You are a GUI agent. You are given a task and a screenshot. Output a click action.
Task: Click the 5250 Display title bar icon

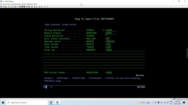1,1
